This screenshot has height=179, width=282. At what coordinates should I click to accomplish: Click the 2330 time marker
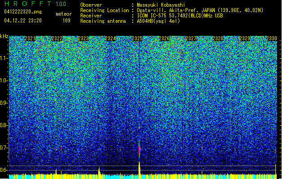272,38
